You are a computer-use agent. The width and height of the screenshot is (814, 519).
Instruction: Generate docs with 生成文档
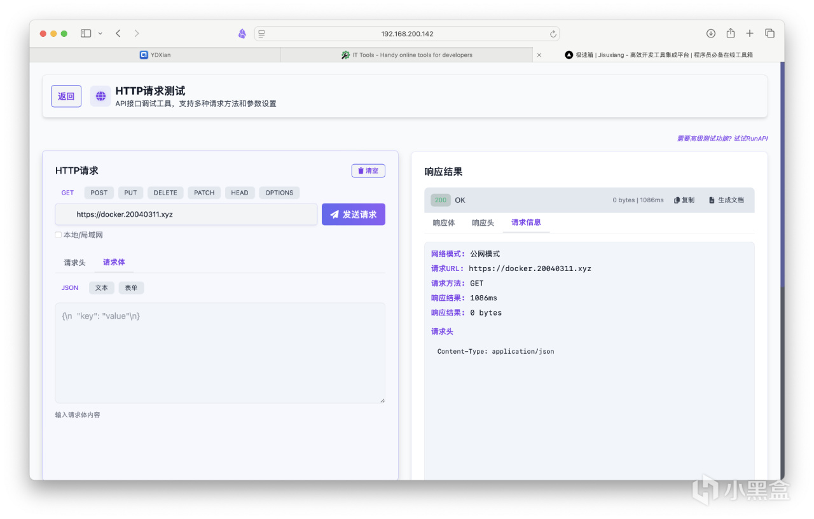[x=726, y=200]
